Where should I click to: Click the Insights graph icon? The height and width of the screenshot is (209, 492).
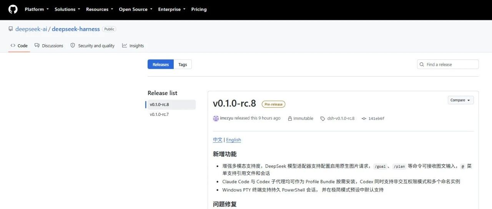tap(125, 45)
